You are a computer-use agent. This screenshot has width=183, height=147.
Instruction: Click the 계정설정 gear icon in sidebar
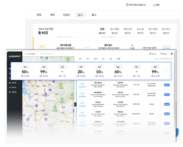click(10, 92)
